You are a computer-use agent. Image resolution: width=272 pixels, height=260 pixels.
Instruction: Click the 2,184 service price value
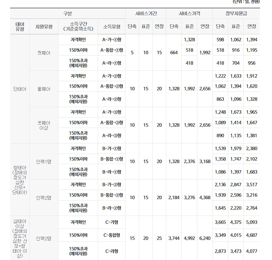[x=174, y=198]
